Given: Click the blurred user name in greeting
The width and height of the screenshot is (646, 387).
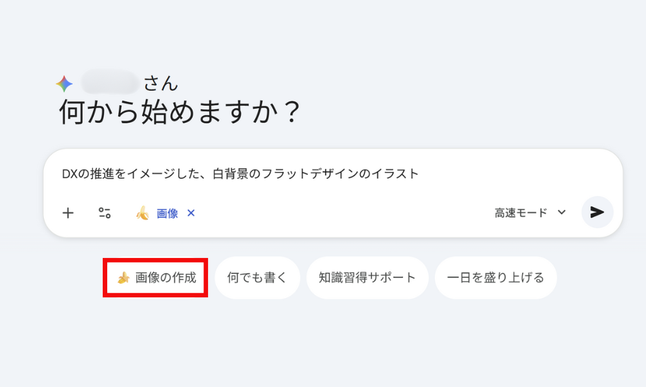Looking at the screenshot, I should pos(110,83).
